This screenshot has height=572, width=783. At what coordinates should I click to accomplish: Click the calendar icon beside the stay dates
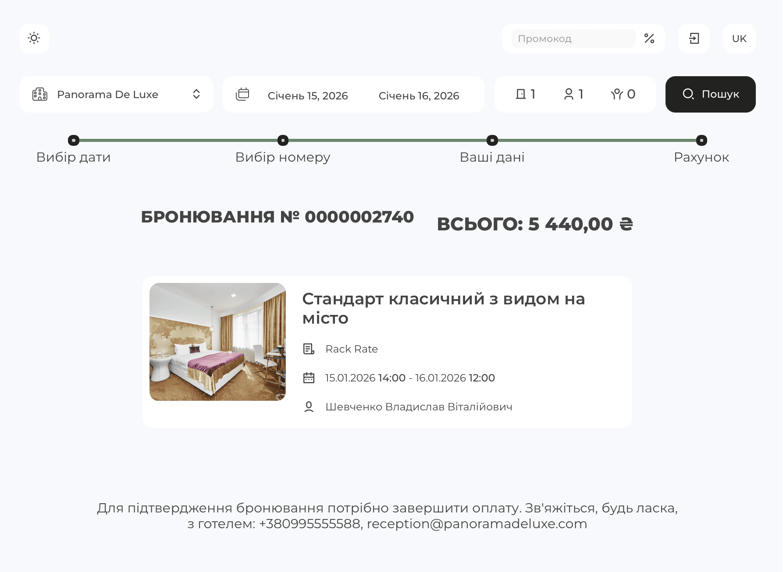tap(310, 378)
